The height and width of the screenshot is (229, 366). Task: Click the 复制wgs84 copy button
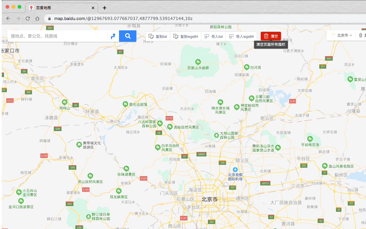click(185, 36)
